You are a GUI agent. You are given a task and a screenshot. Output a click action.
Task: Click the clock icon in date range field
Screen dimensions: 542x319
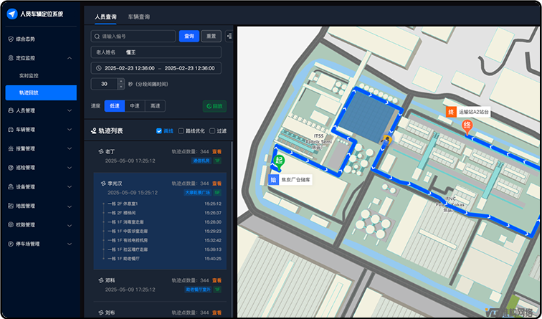click(98, 68)
